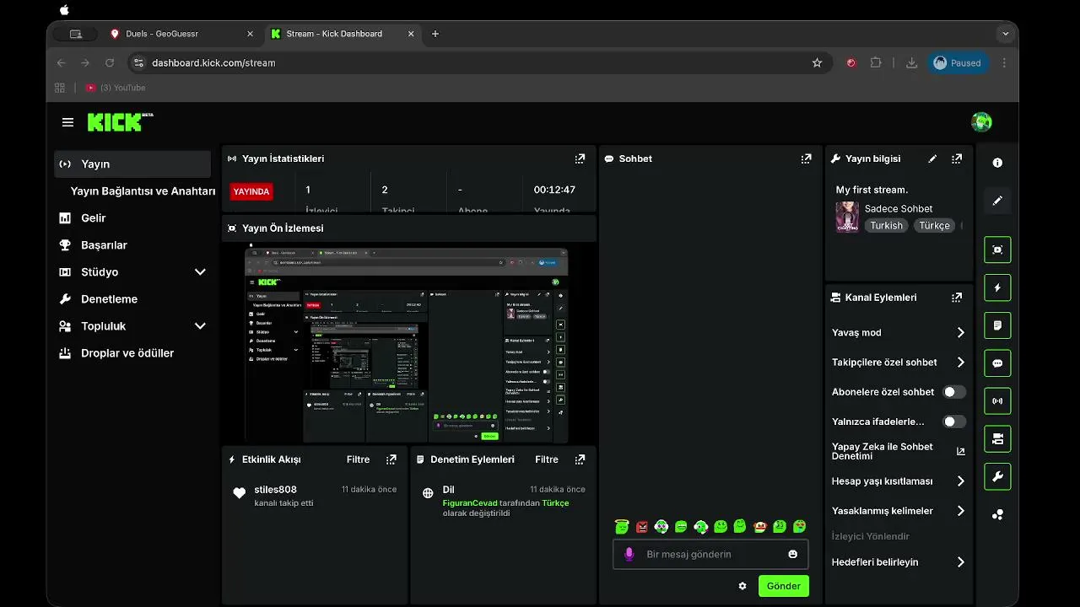
Task: Click Sadece Sohbet category thumbnail
Action: pos(847,217)
